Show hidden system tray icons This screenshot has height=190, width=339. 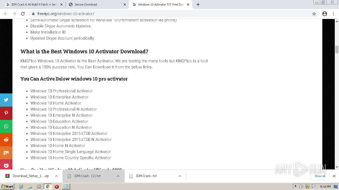(x=295, y=187)
